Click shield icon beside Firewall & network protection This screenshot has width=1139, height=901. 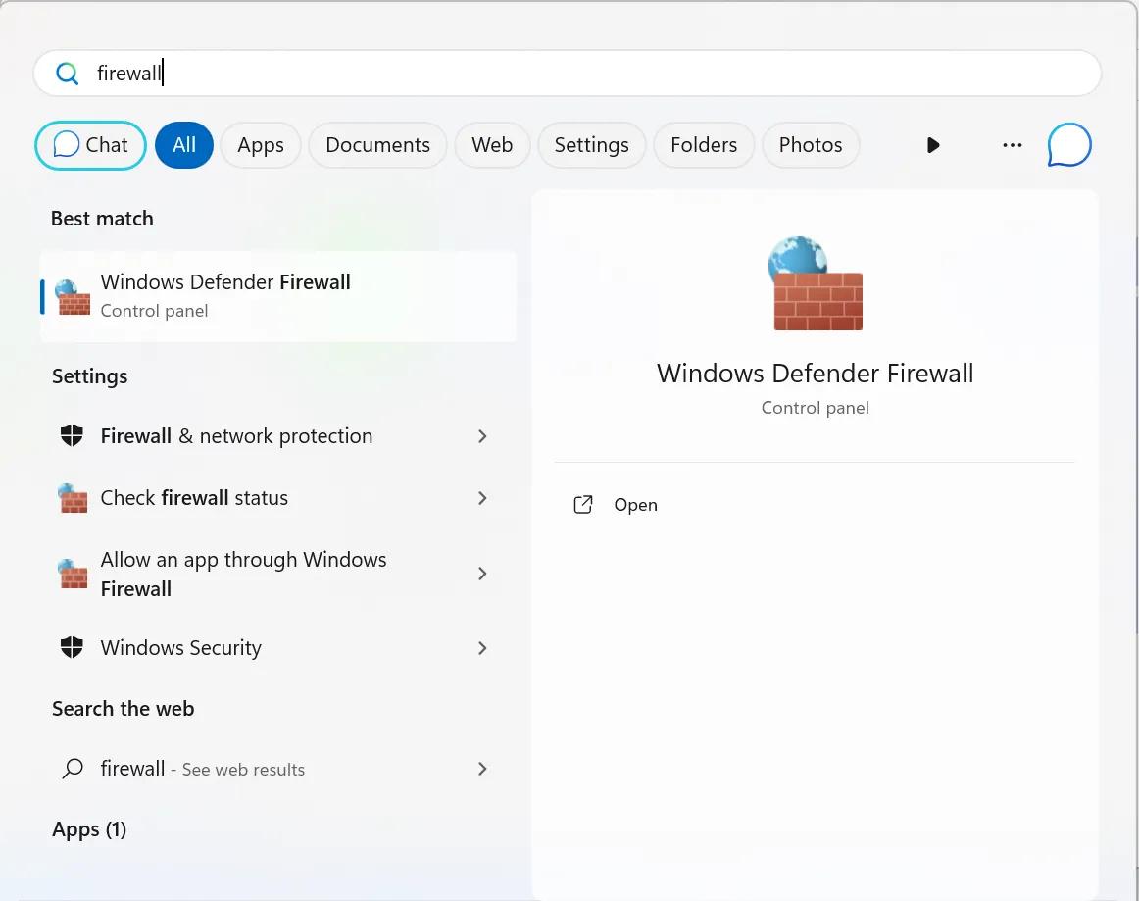click(72, 436)
